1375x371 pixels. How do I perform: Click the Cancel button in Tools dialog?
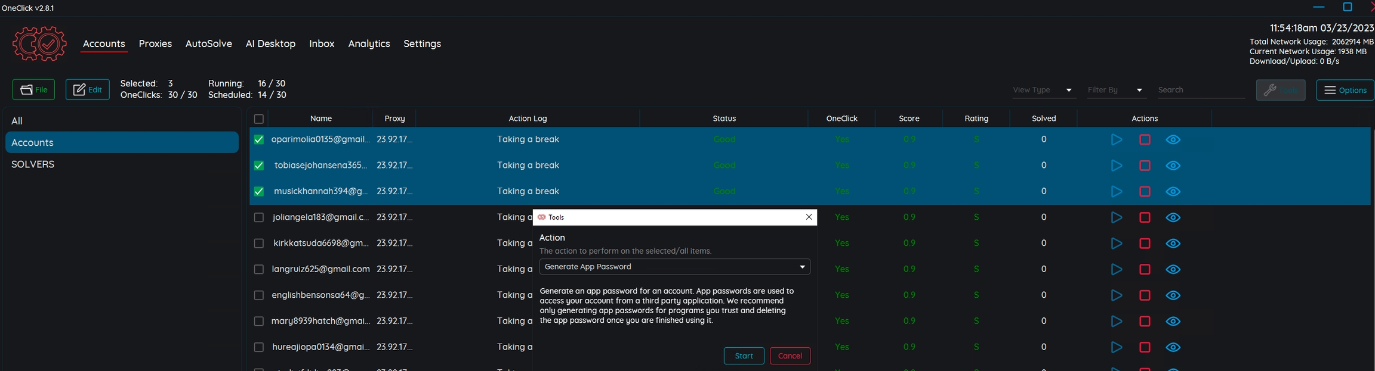pyautogui.click(x=790, y=356)
